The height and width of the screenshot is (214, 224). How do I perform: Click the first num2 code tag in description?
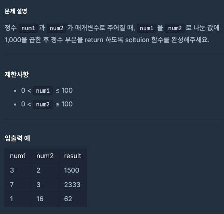pyautogui.click(x=56, y=28)
